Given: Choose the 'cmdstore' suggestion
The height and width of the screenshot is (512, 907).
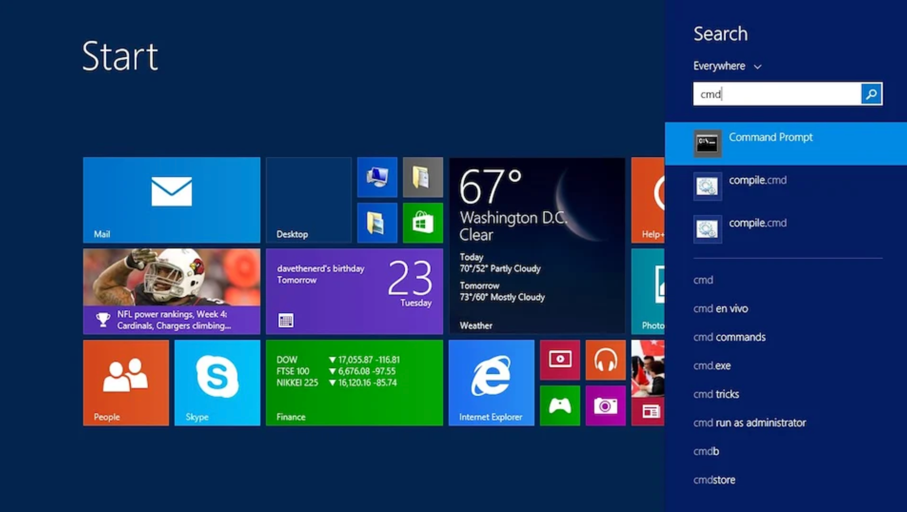Looking at the screenshot, I should (x=714, y=480).
